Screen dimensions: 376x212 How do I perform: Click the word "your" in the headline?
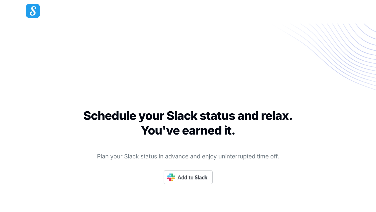tap(151, 116)
